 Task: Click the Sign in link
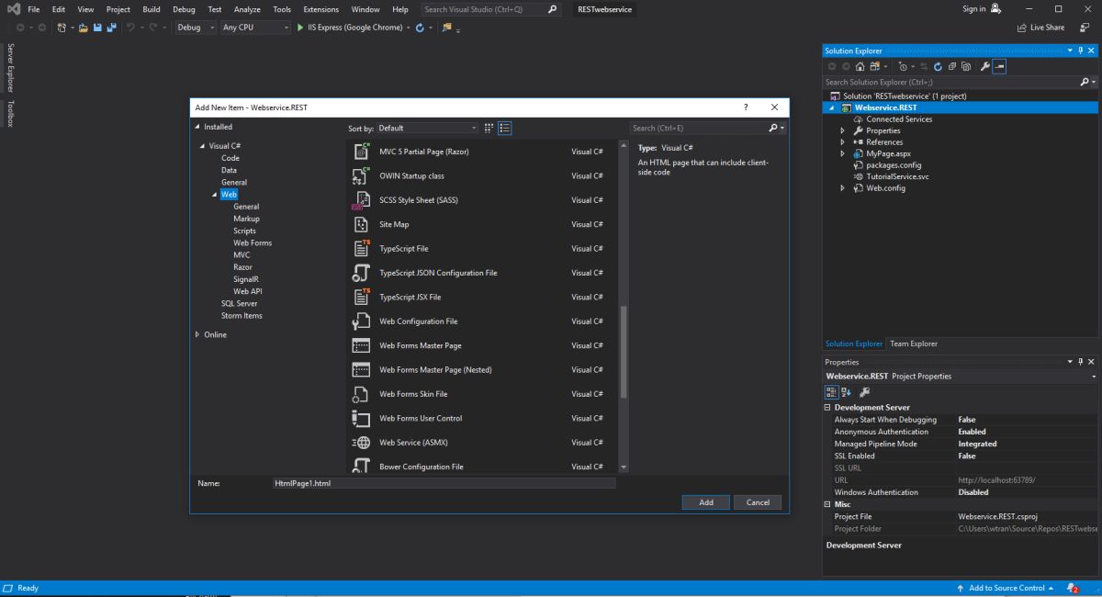pyautogui.click(x=973, y=9)
